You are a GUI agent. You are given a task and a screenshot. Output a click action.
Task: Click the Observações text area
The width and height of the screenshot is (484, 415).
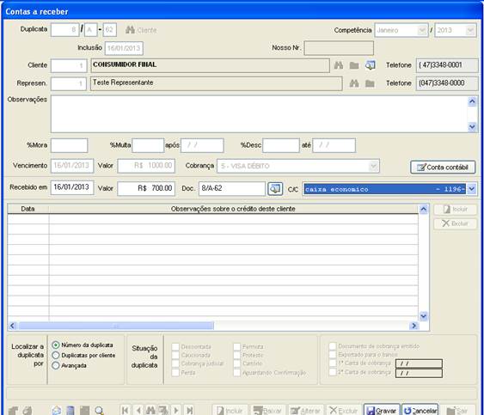259,114
